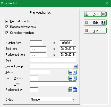This screenshot has width=111, height=107.
Task: Print the voucher list with F8 button
Action: (x=95, y=14)
